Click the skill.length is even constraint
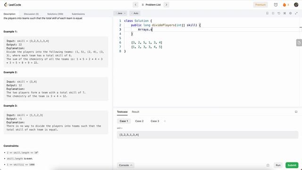 20,159
